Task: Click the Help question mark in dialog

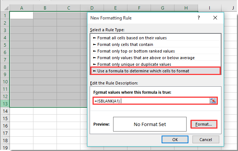Action: pyautogui.click(x=199, y=18)
